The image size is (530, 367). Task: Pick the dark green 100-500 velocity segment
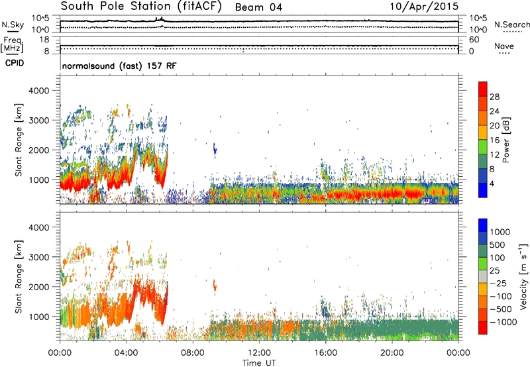(x=483, y=251)
